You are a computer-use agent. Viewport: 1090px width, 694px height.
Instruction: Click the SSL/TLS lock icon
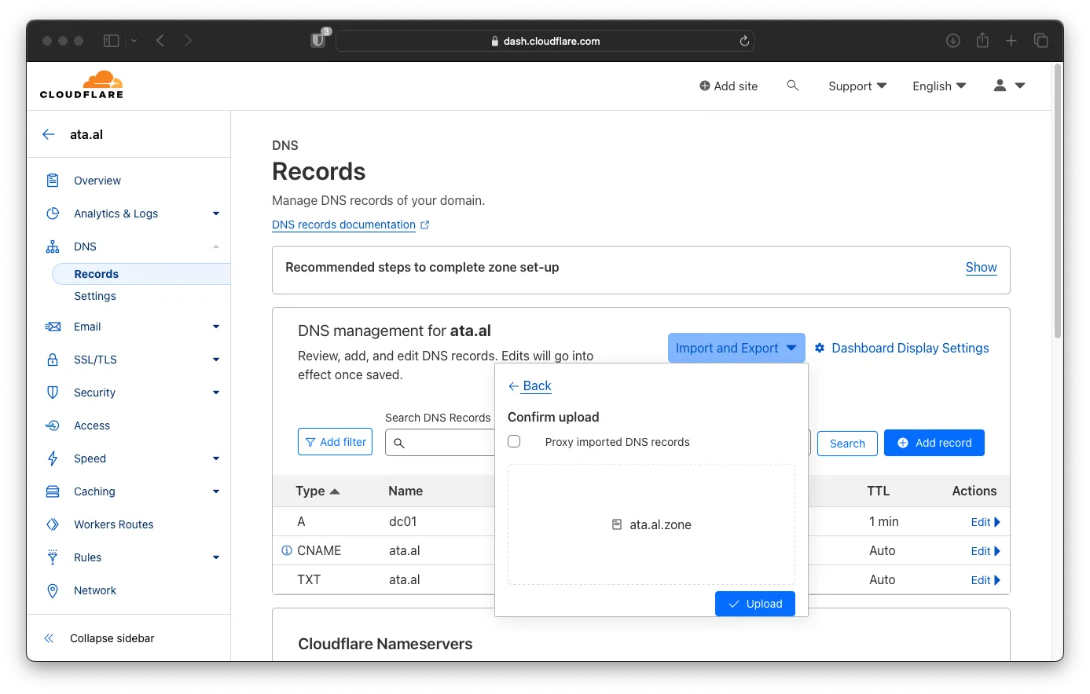tap(53, 360)
